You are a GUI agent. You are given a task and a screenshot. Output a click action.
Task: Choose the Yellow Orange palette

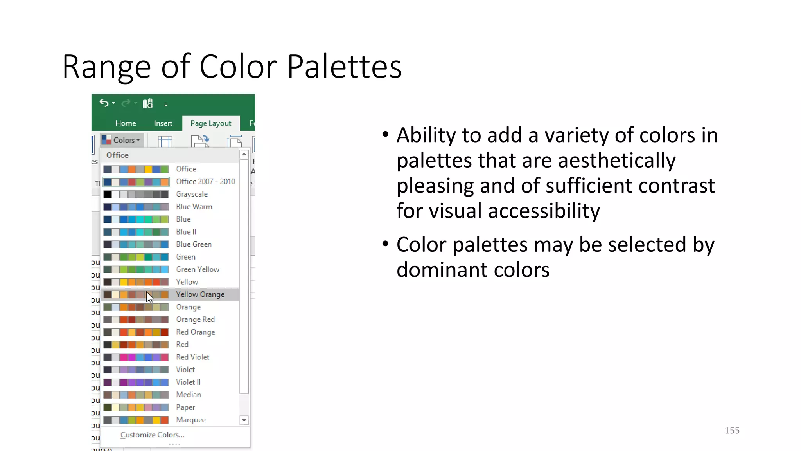tap(200, 294)
